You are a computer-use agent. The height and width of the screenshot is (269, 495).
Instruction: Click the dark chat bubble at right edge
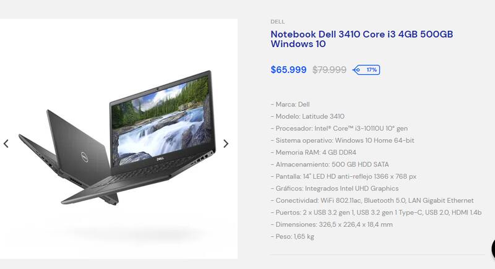[x=493, y=249]
